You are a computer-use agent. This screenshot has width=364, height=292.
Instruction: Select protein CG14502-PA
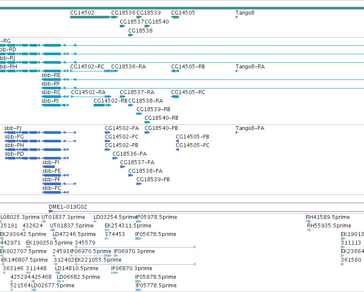107,133
